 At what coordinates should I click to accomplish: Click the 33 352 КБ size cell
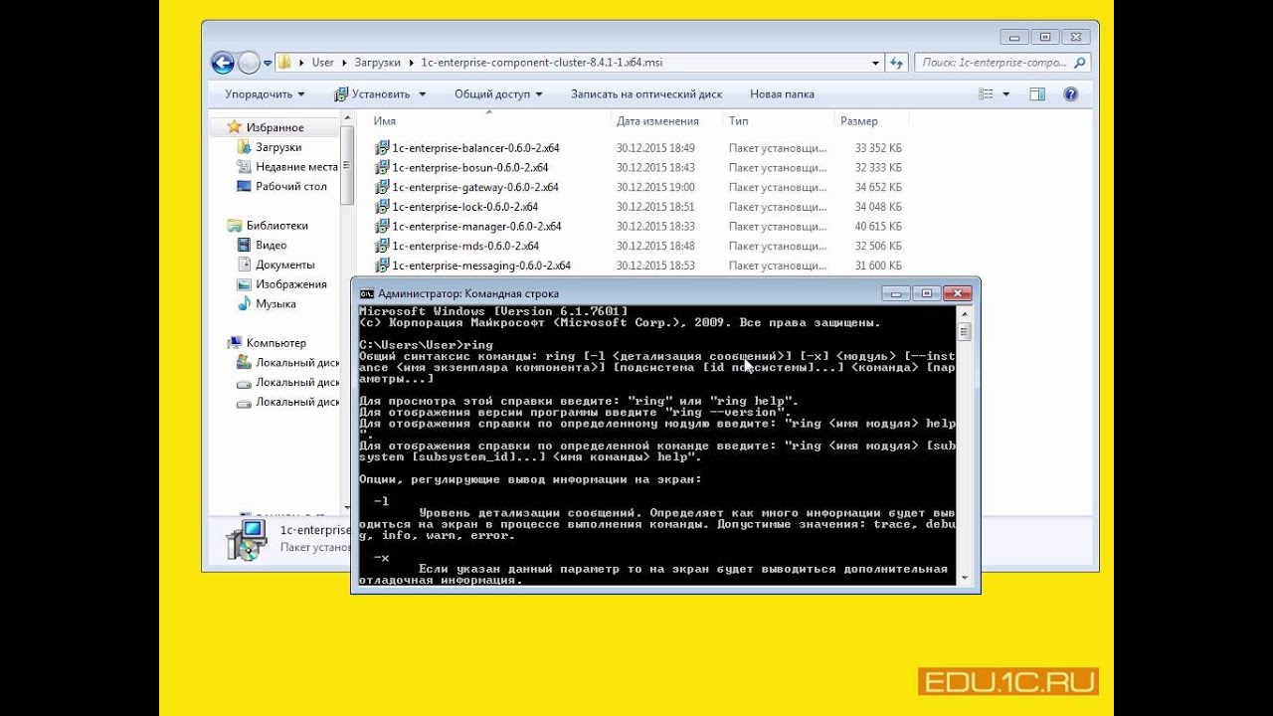point(878,147)
